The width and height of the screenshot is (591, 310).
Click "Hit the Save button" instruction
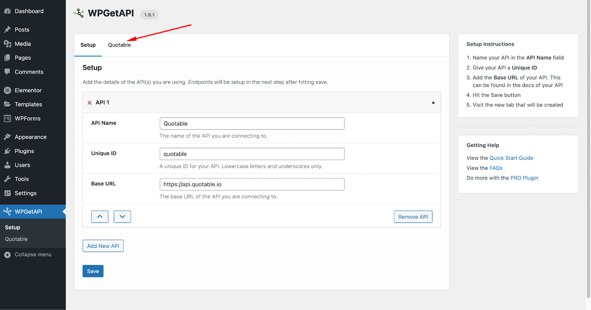(496, 95)
